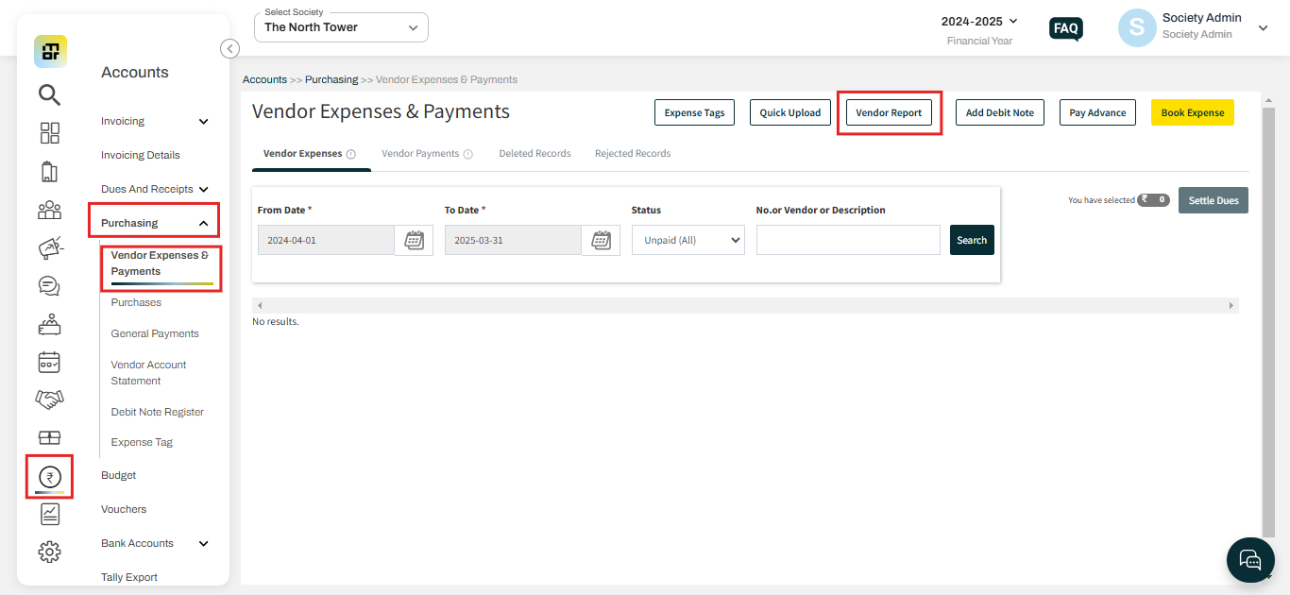Open the residents people icon in sidebar
Screen dimensions: 1290x595
pyautogui.click(x=49, y=210)
